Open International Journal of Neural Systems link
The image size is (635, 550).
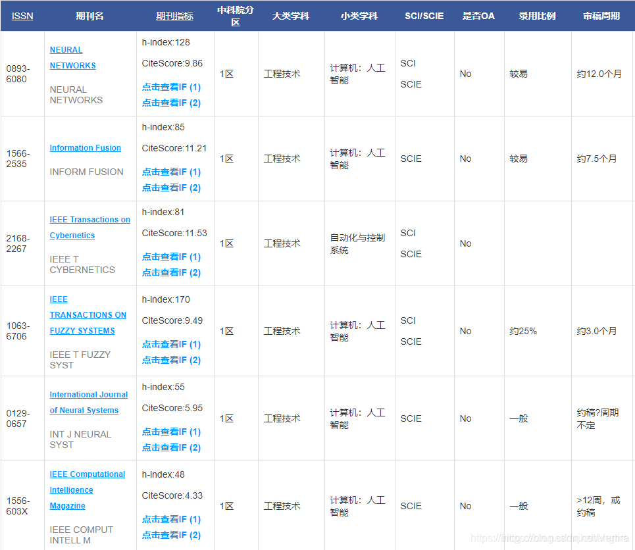(x=89, y=402)
